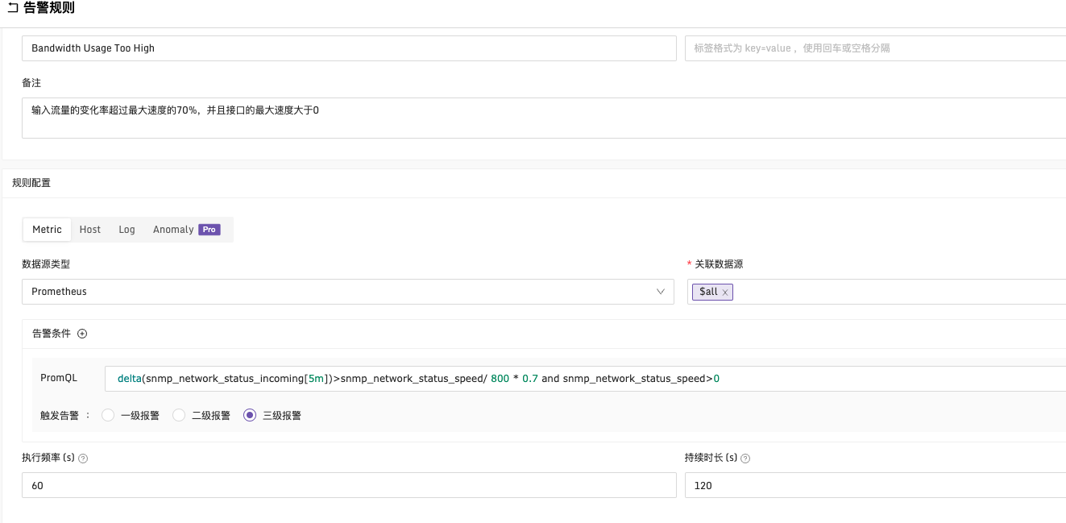Switch to the Log tab

click(127, 229)
